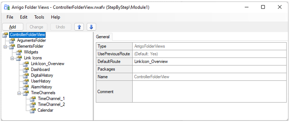The image size is (291, 122).
Task: Select ControllerFolderView in the tree
Action: click(28, 34)
